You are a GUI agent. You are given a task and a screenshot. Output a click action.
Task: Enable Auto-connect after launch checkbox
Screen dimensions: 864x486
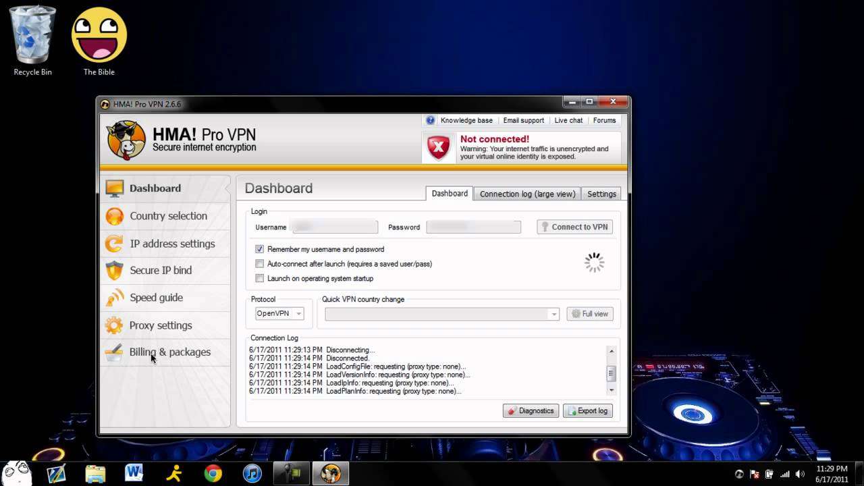tap(259, 264)
